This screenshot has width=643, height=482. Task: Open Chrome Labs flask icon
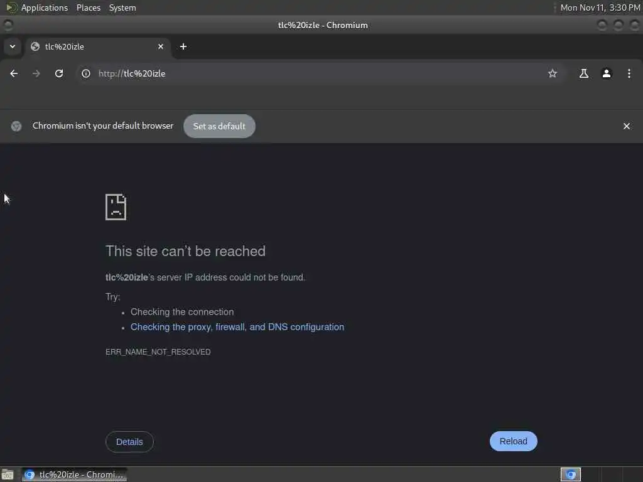pyautogui.click(x=583, y=73)
